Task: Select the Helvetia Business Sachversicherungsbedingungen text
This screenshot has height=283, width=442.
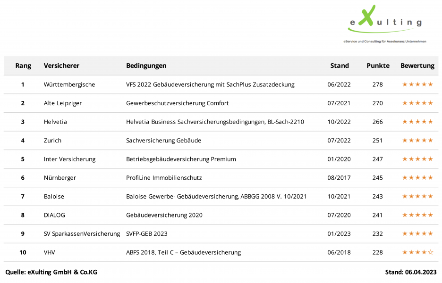Action: point(215,122)
